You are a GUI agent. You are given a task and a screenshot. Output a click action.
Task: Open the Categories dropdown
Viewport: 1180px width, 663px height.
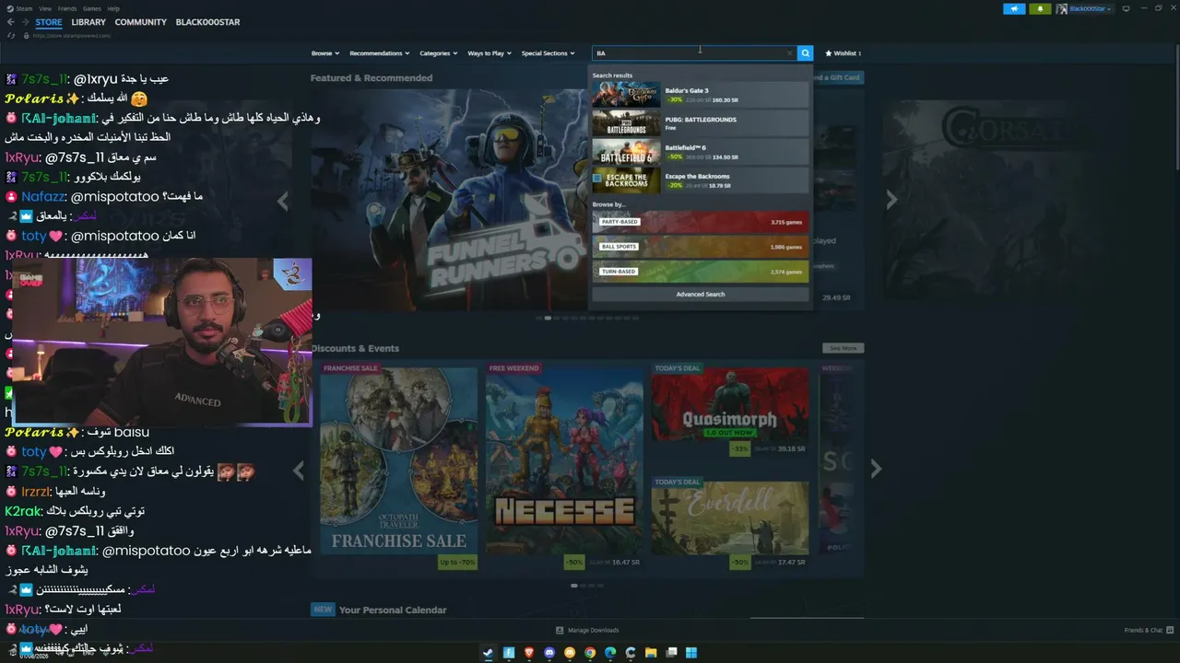pos(439,53)
